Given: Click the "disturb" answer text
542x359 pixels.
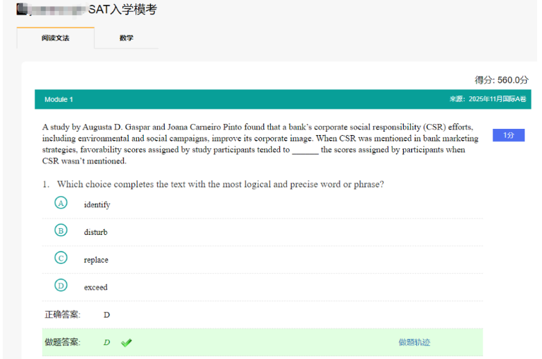Looking at the screenshot, I should coord(96,232).
